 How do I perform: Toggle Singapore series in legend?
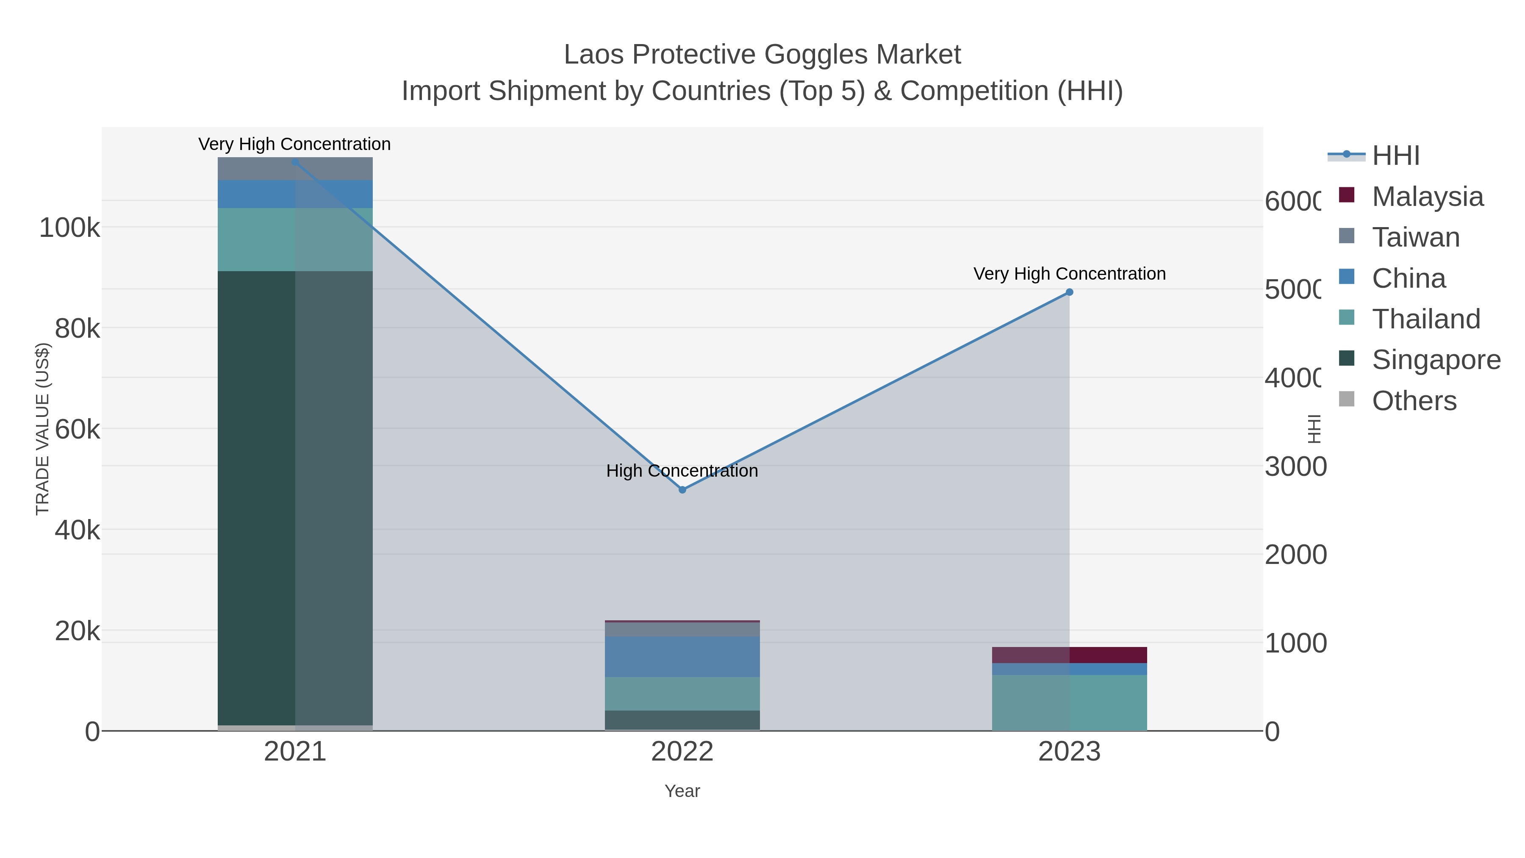coord(1420,360)
